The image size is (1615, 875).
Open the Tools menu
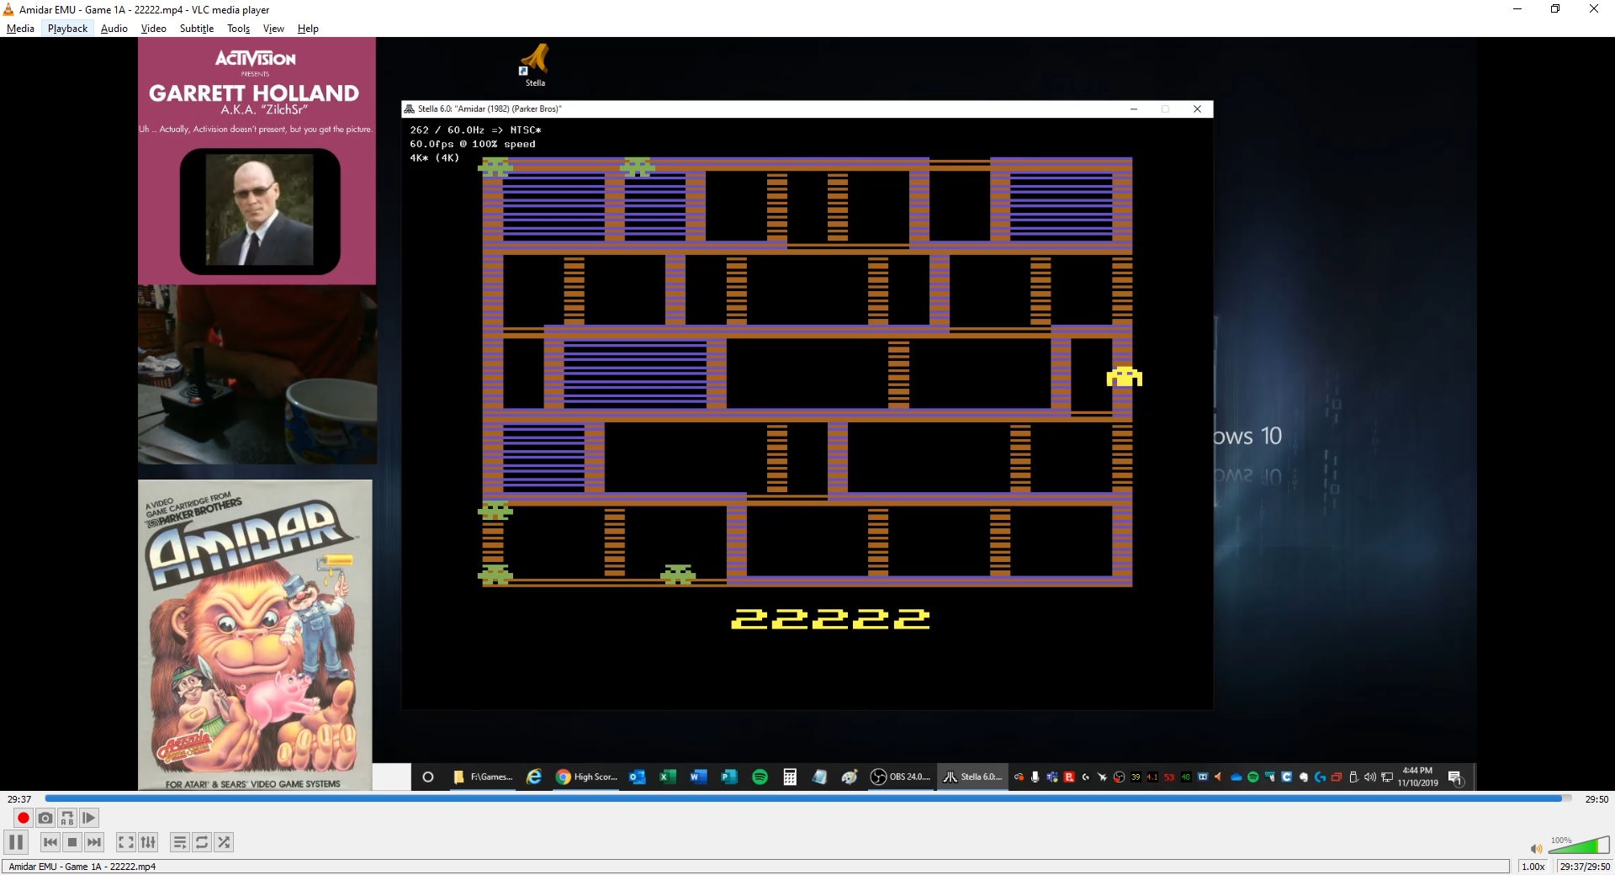click(239, 29)
